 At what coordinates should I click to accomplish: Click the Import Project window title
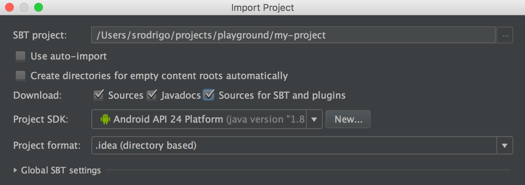pos(262,7)
